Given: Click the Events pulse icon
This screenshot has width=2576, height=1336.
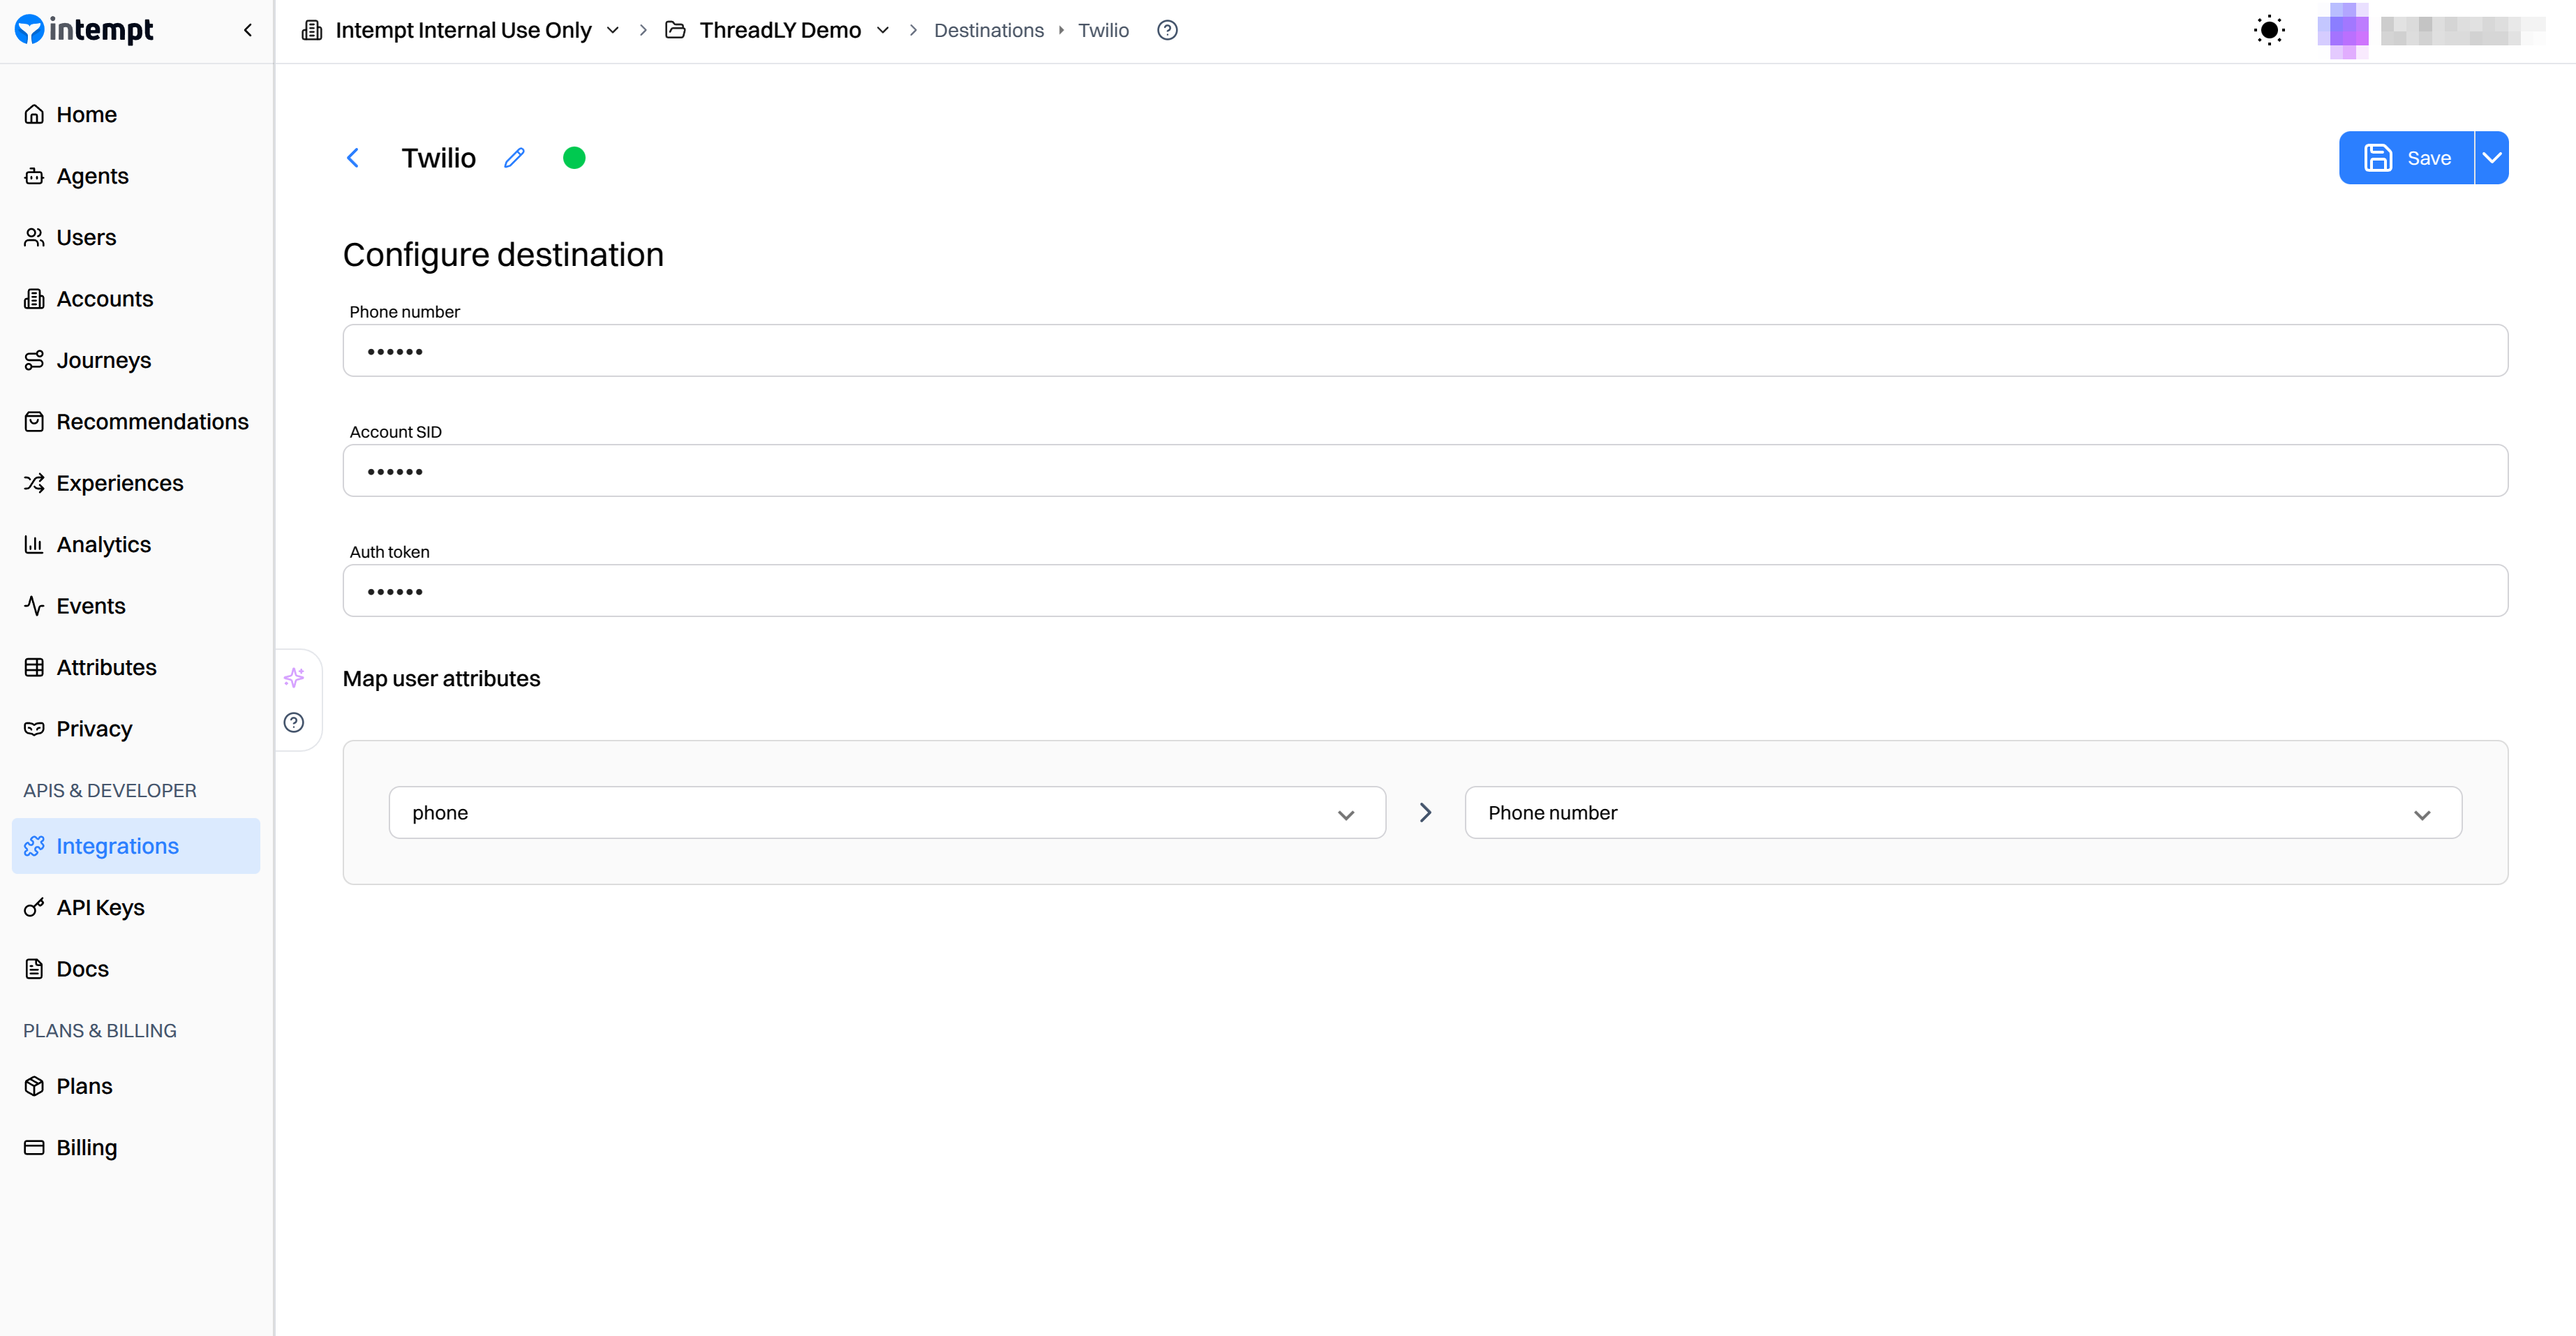Looking at the screenshot, I should click(34, 606).
